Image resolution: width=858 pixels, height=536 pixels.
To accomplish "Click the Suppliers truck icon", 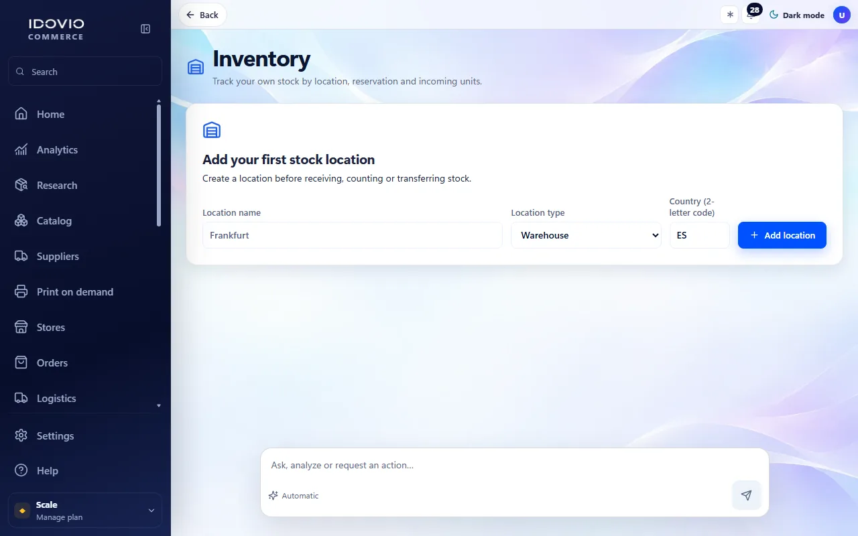I will tap(21, 257).
